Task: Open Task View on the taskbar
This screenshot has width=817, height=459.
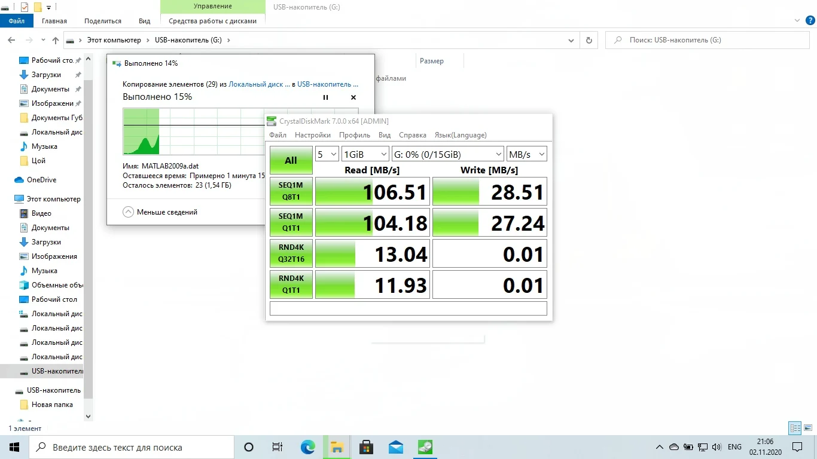Action: coord(278,447)
